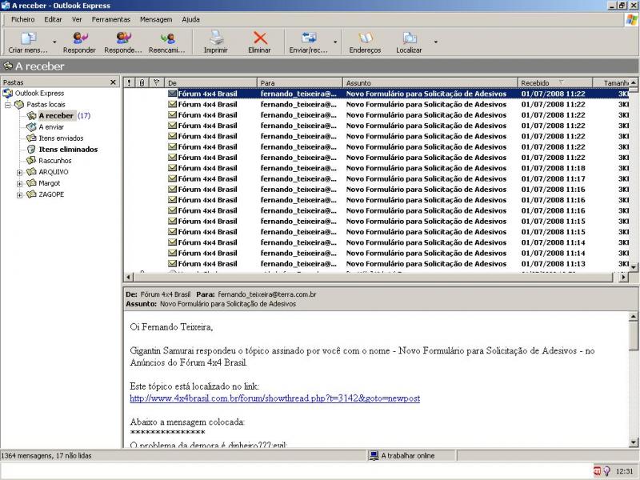Sort by priority exclamation column

[130, 83]
